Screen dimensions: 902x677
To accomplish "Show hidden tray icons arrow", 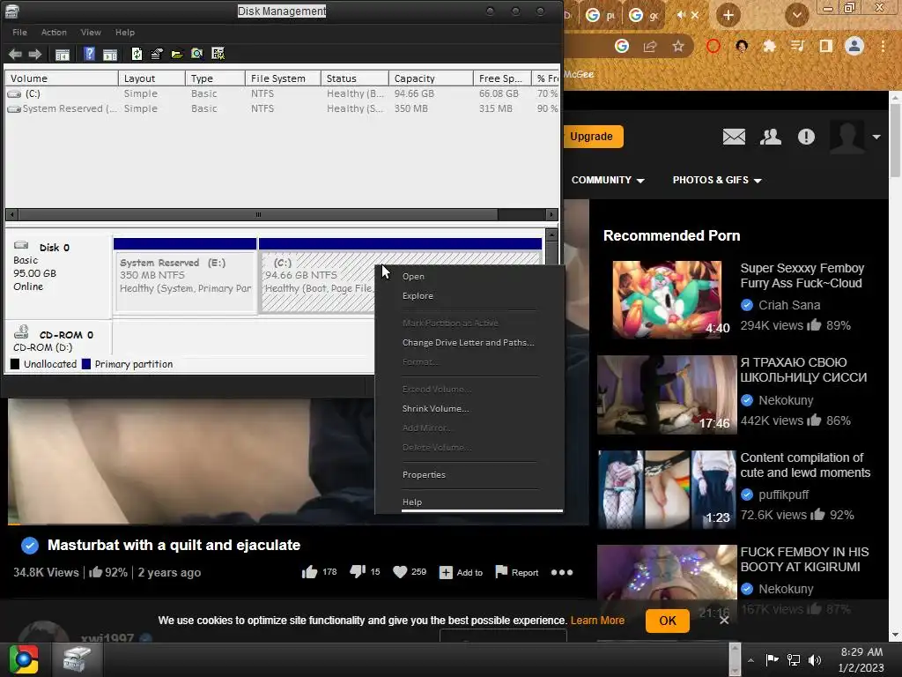I will pyautogui.click(x=750, y=660).
